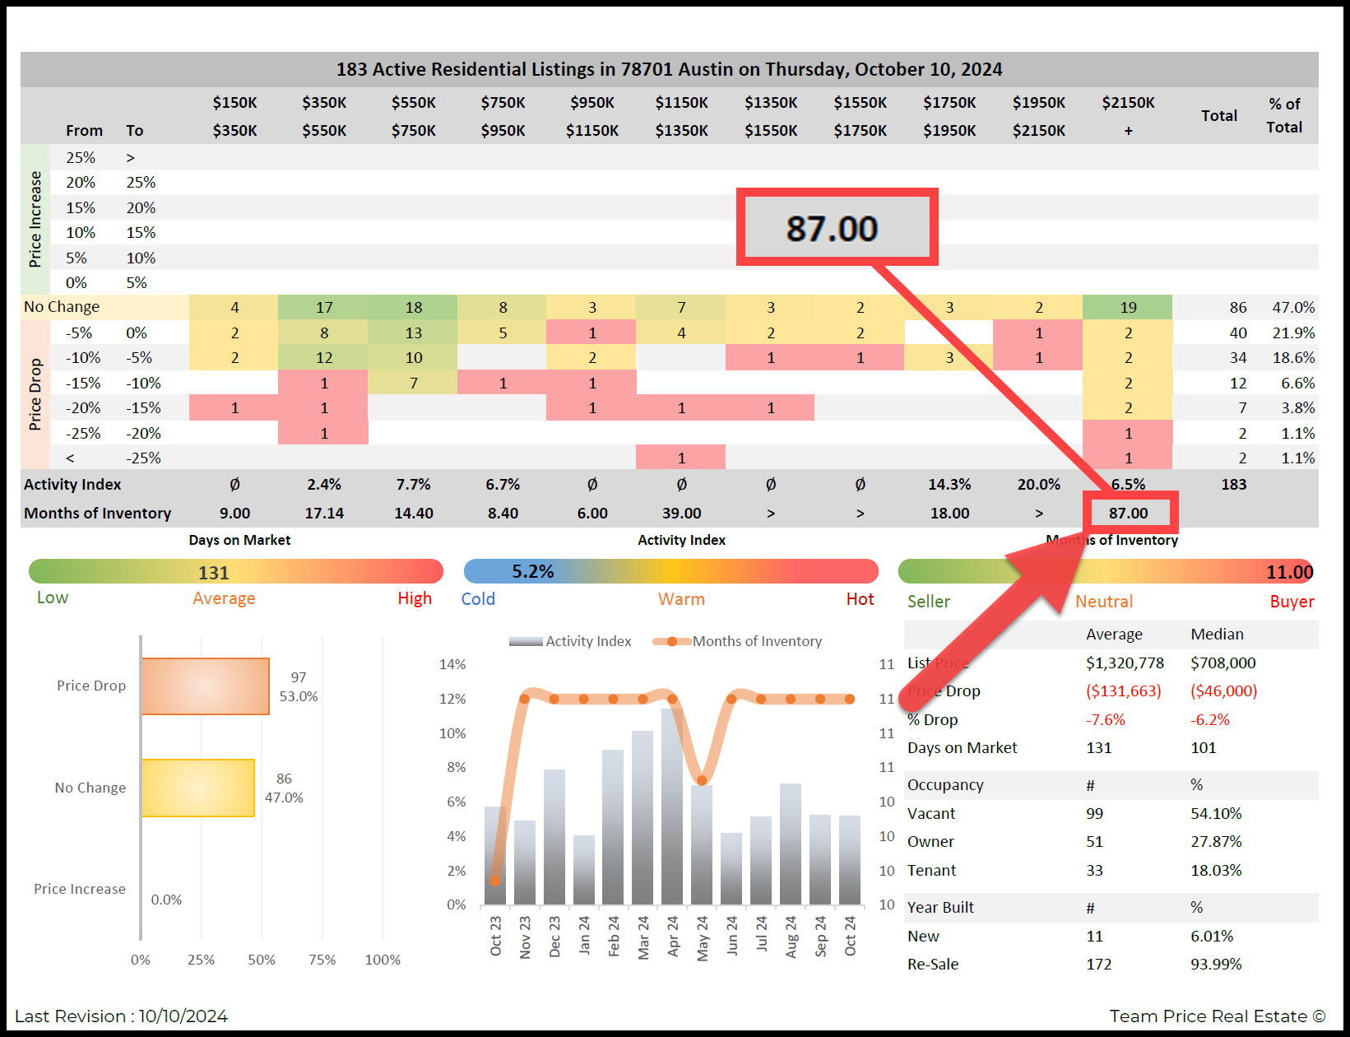Click the orange data point at Oct 23
The height and width of the screenshot is (1037, 1350).
pyautogui.click(x=494, y=881)
